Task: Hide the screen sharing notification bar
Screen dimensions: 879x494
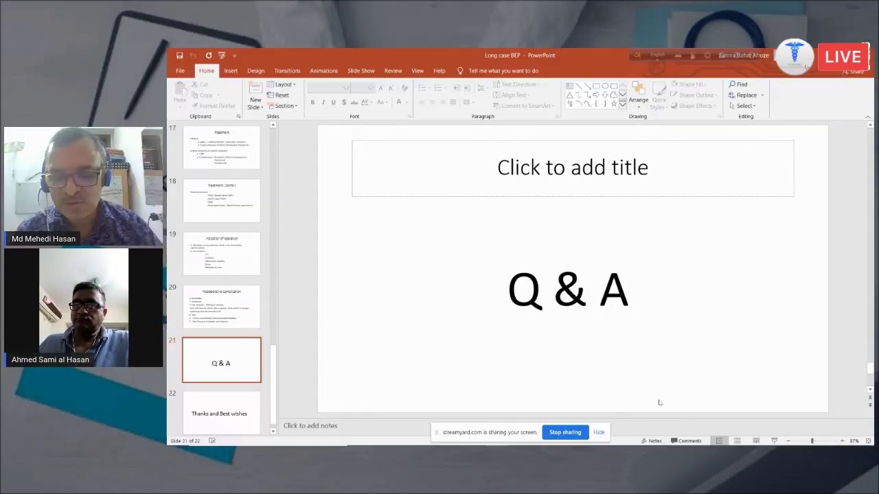Action: 599,432
